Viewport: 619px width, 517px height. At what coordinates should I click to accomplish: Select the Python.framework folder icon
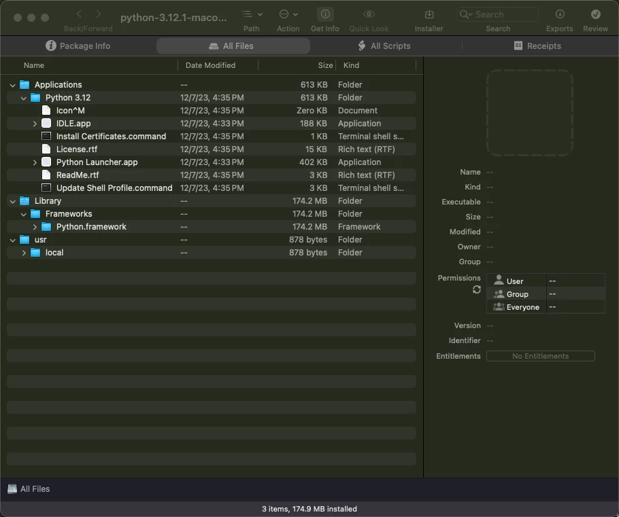click(x=46, y=227)
